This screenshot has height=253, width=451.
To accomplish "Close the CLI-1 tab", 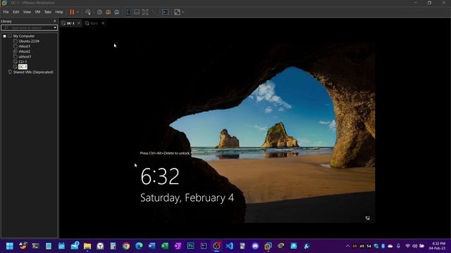I will pyautogui.click(x=103, y=23).
